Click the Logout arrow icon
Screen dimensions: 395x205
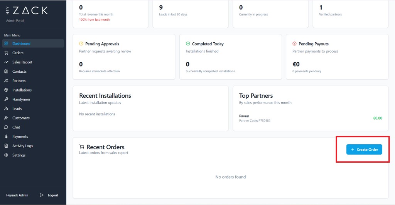[x=42, y=195]
